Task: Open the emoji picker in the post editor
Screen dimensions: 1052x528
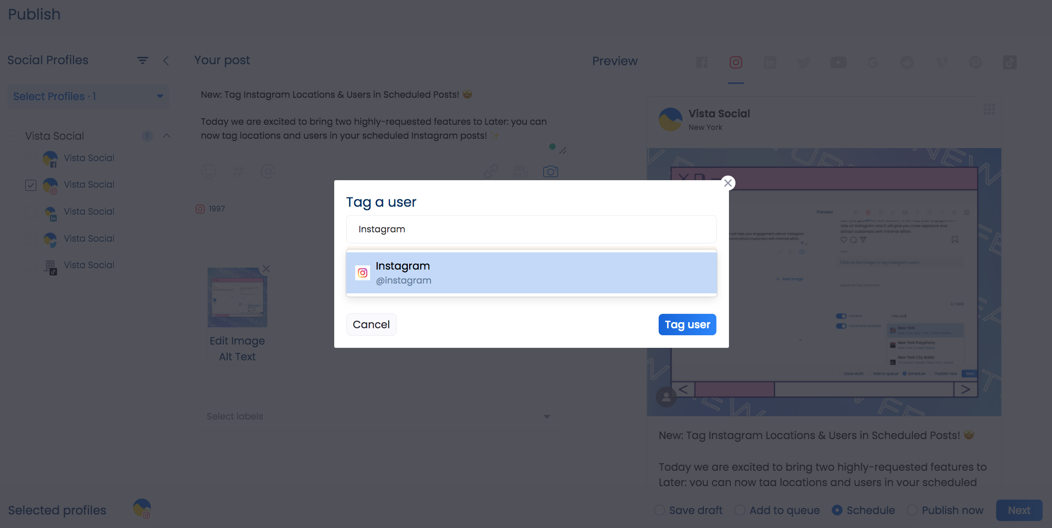Action: pos(209,171)
